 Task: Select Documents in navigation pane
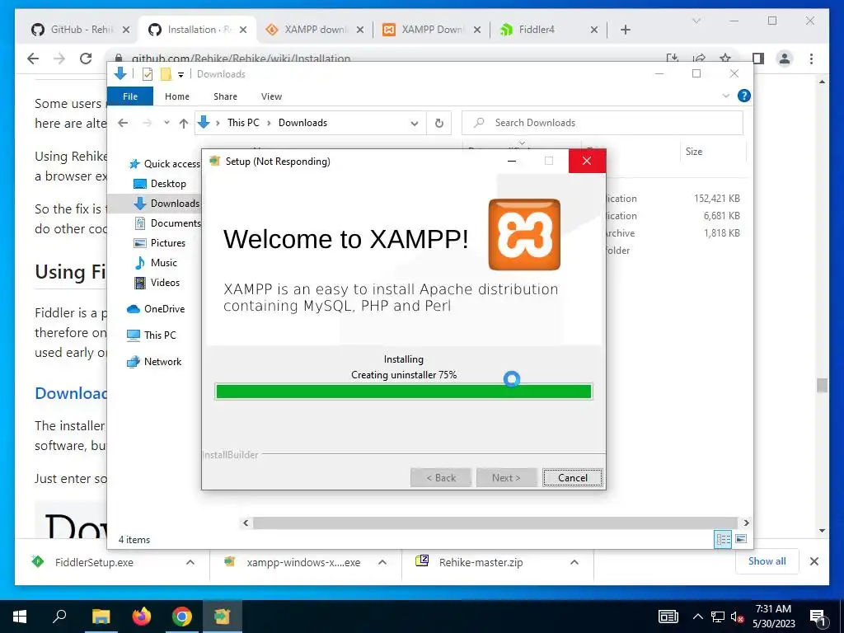(166, 223)
